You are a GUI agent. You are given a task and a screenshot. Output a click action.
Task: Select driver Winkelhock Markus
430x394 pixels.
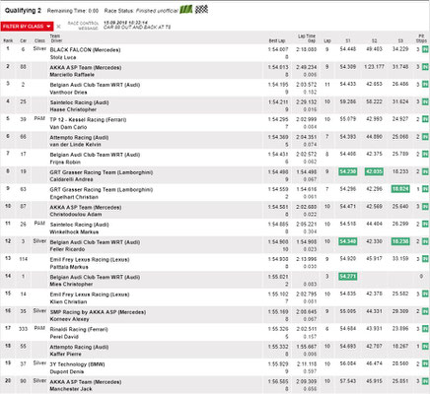74,232
